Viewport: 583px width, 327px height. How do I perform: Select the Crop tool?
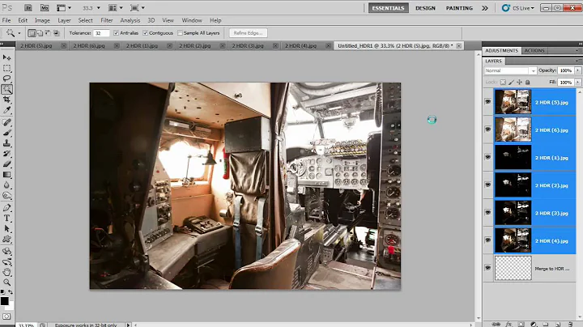tap(6, 100)
